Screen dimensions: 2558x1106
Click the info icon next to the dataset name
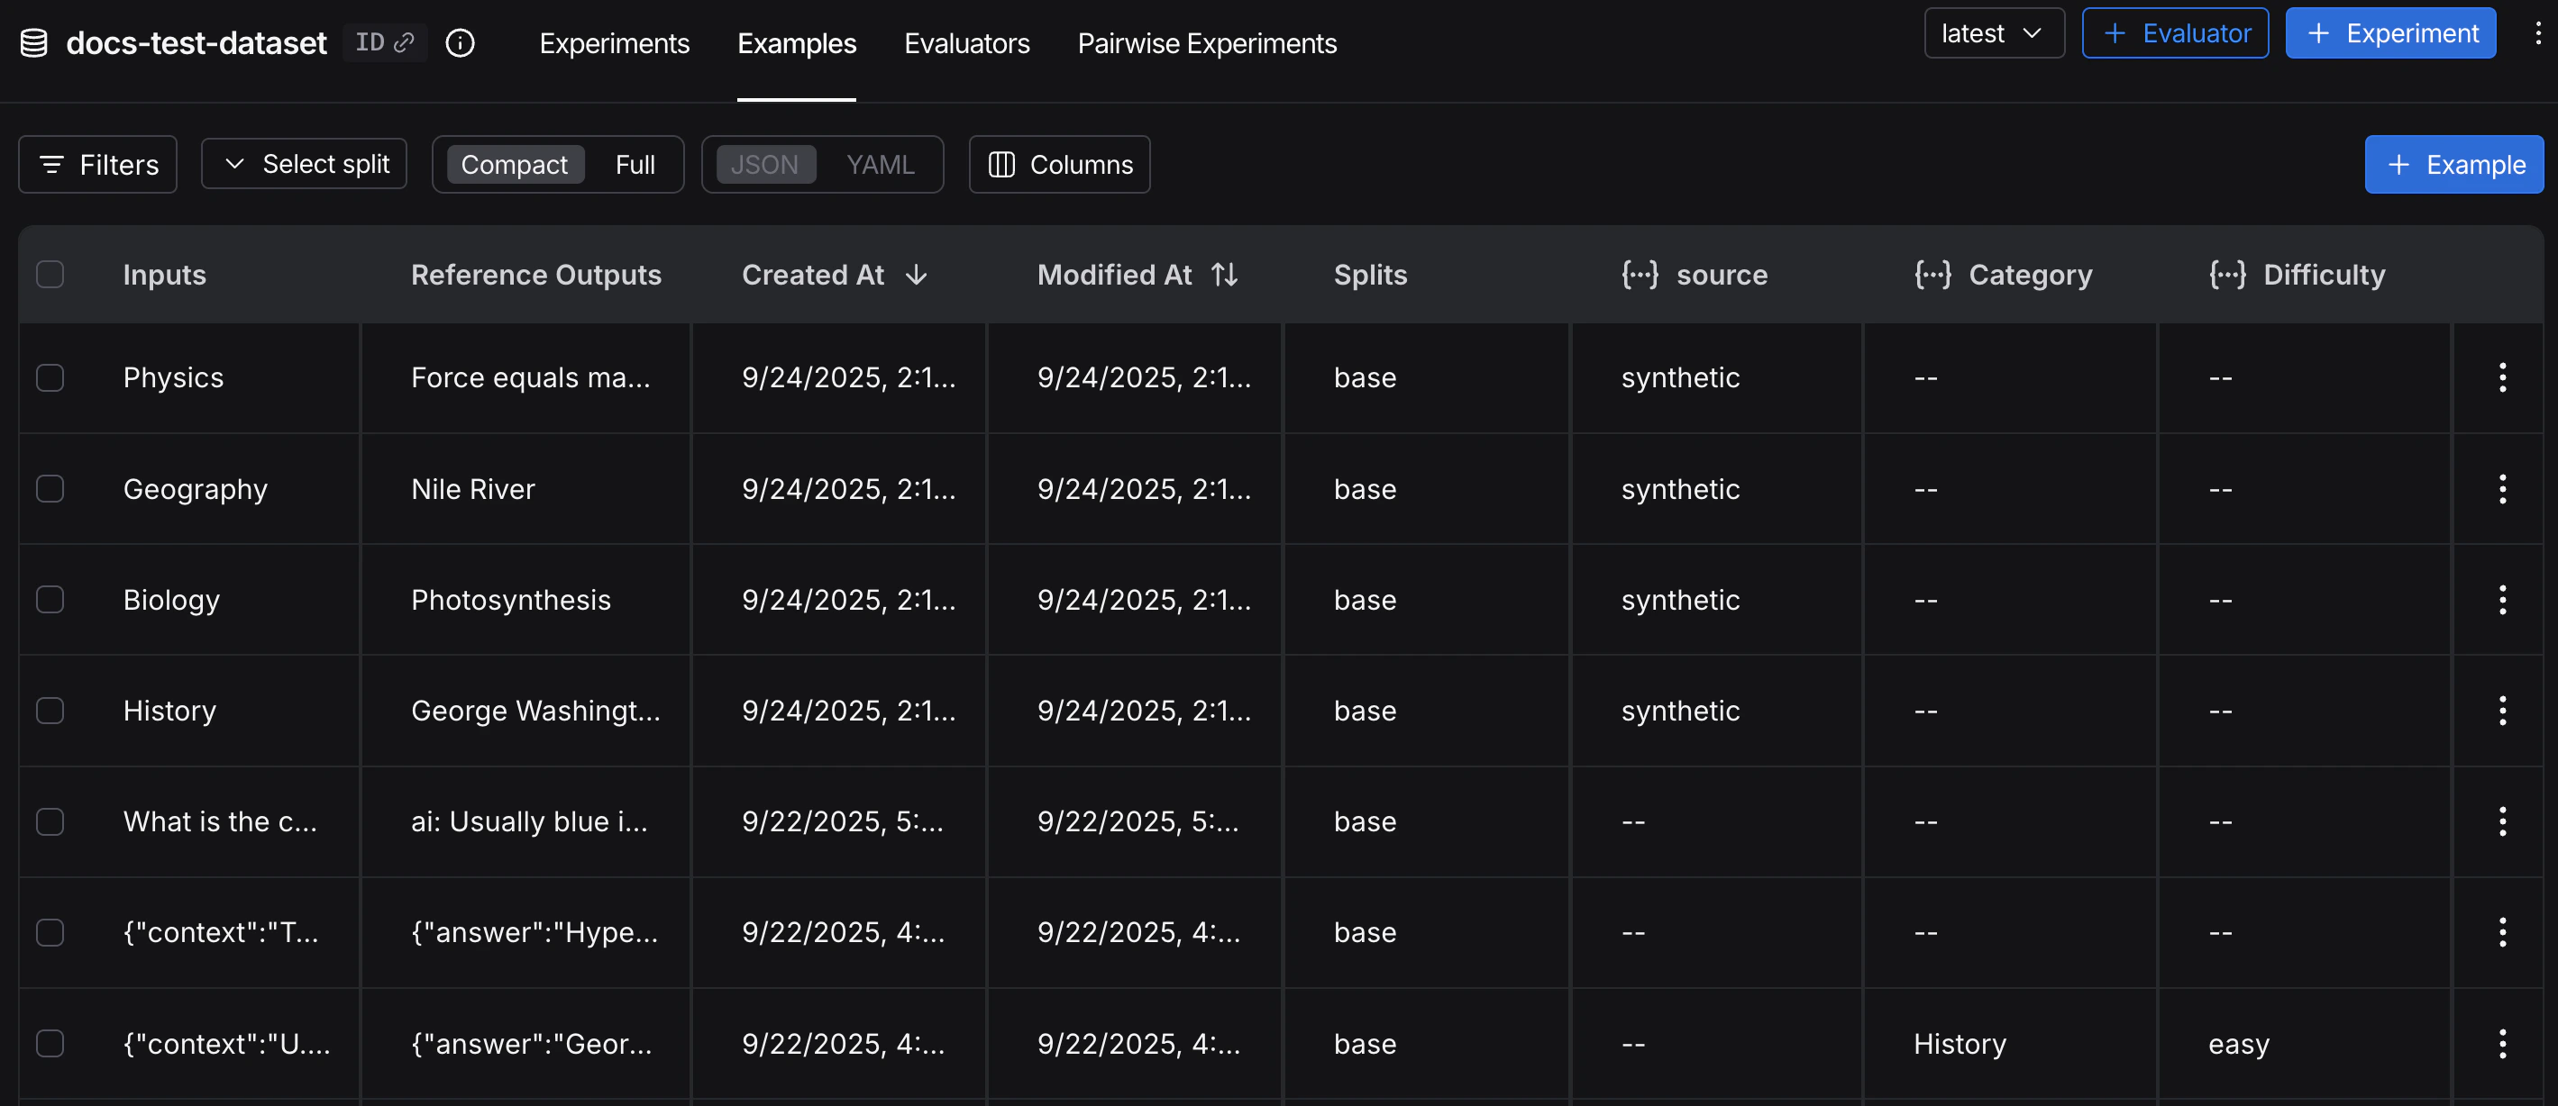[460, 42]
